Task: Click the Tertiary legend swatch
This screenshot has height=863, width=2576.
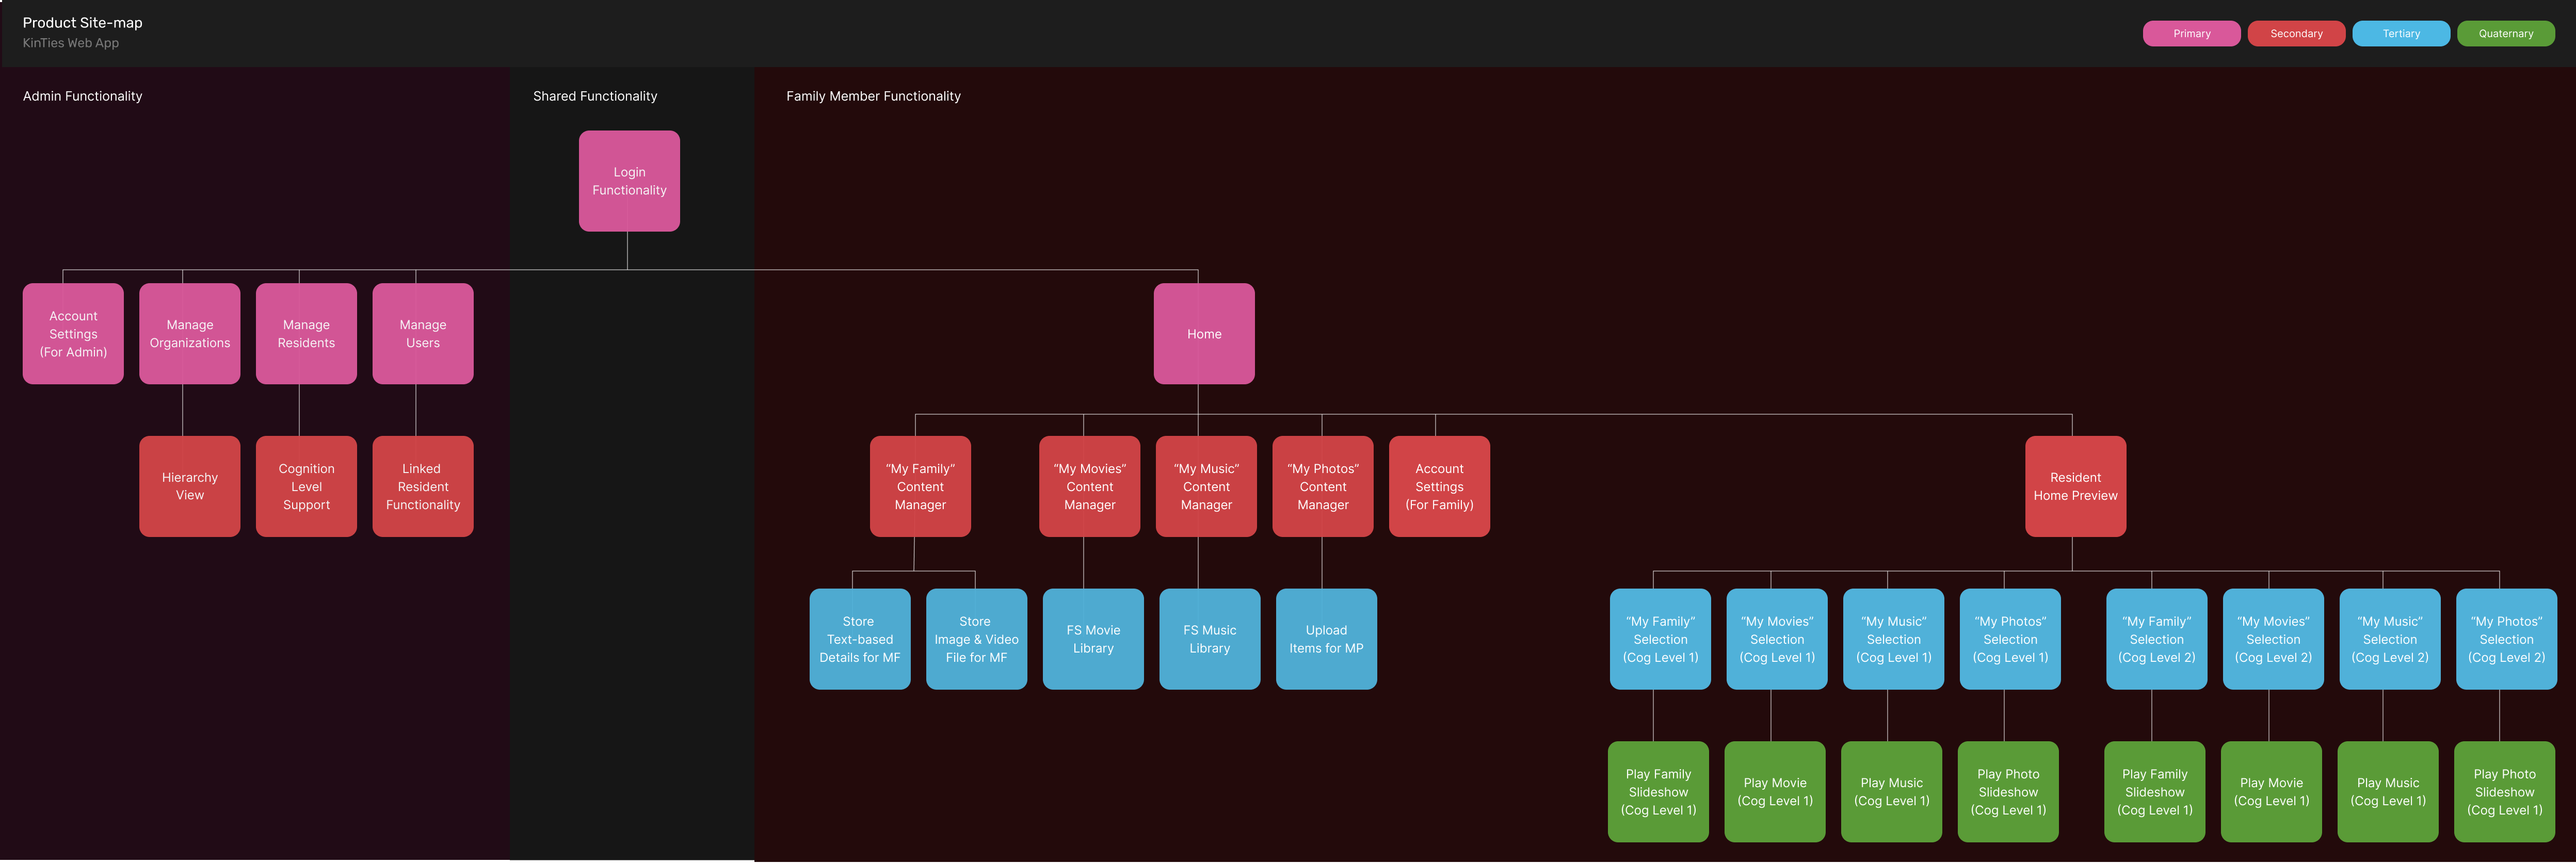Action: point(2401,33)
